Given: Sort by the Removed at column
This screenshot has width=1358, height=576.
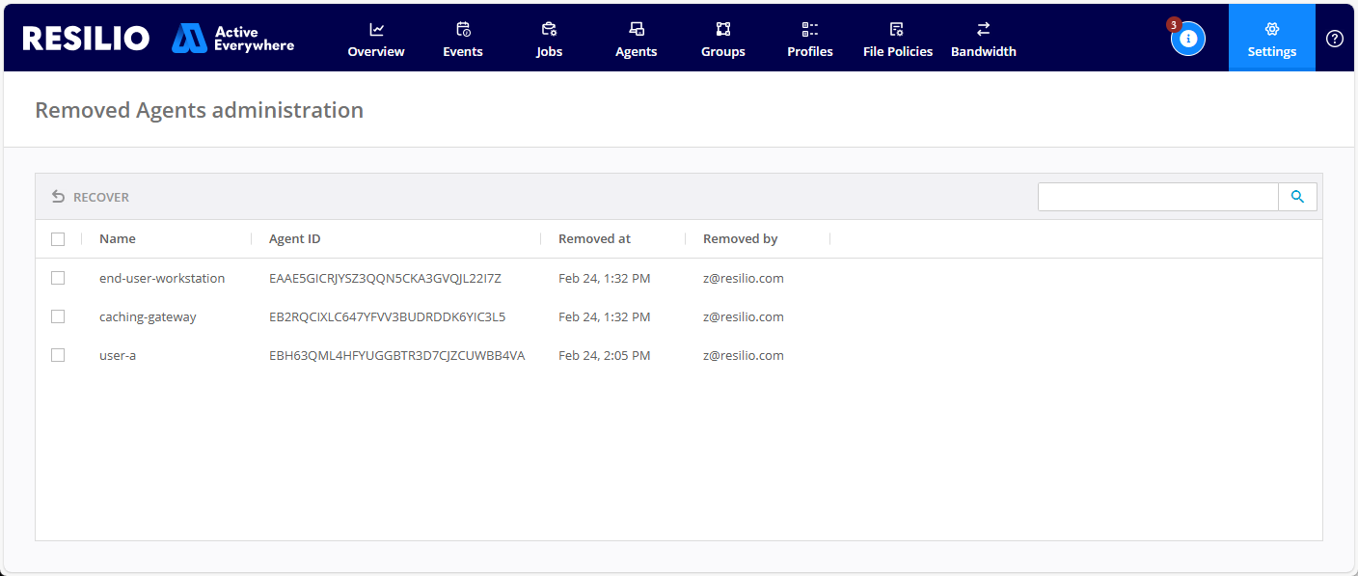Looking at the screenshot, I should [594, 239].
